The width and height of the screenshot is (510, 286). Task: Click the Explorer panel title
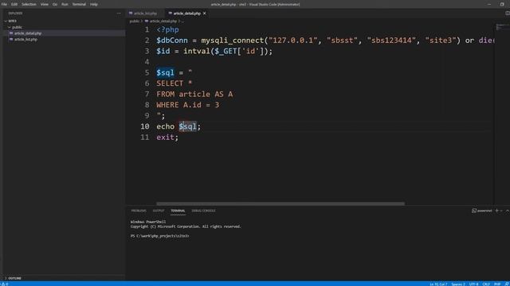pyautogui.click(x=16, y=14)
